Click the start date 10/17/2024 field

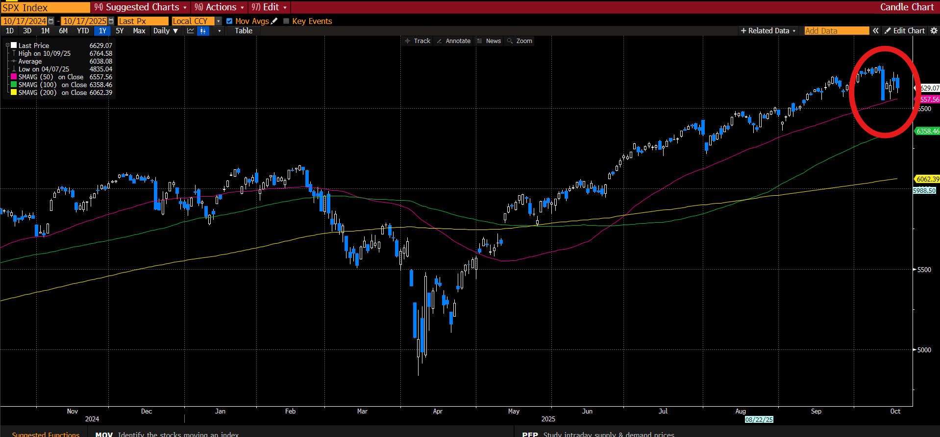click(x=25, y=21)
